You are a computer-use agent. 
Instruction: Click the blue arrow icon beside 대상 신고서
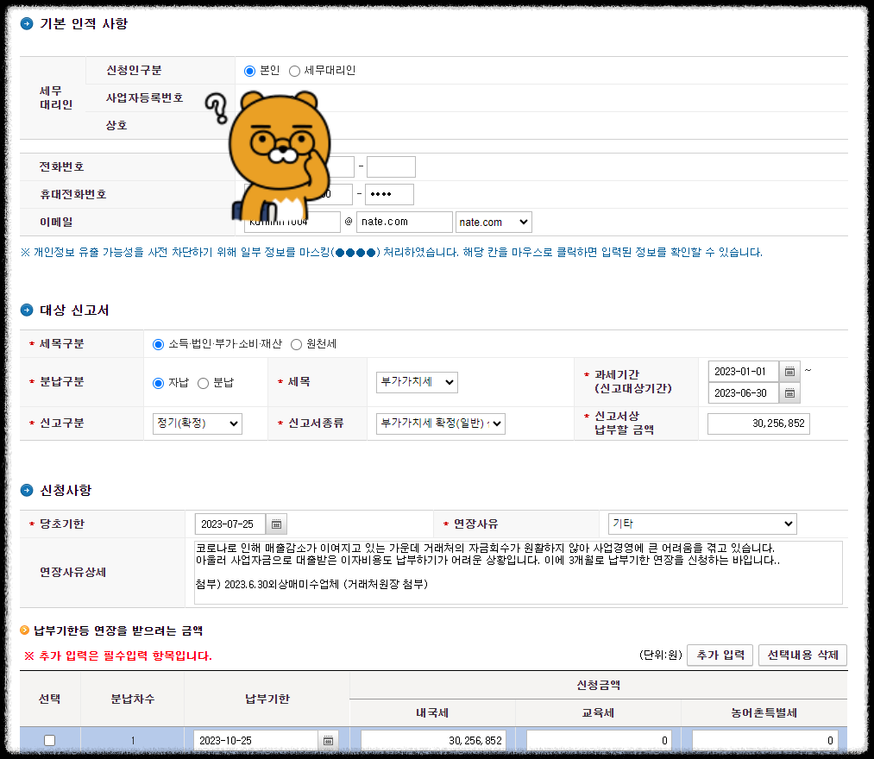coord(26,310)
